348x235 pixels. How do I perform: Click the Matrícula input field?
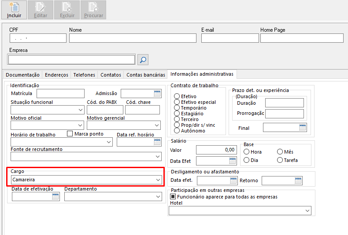point(60,93)
